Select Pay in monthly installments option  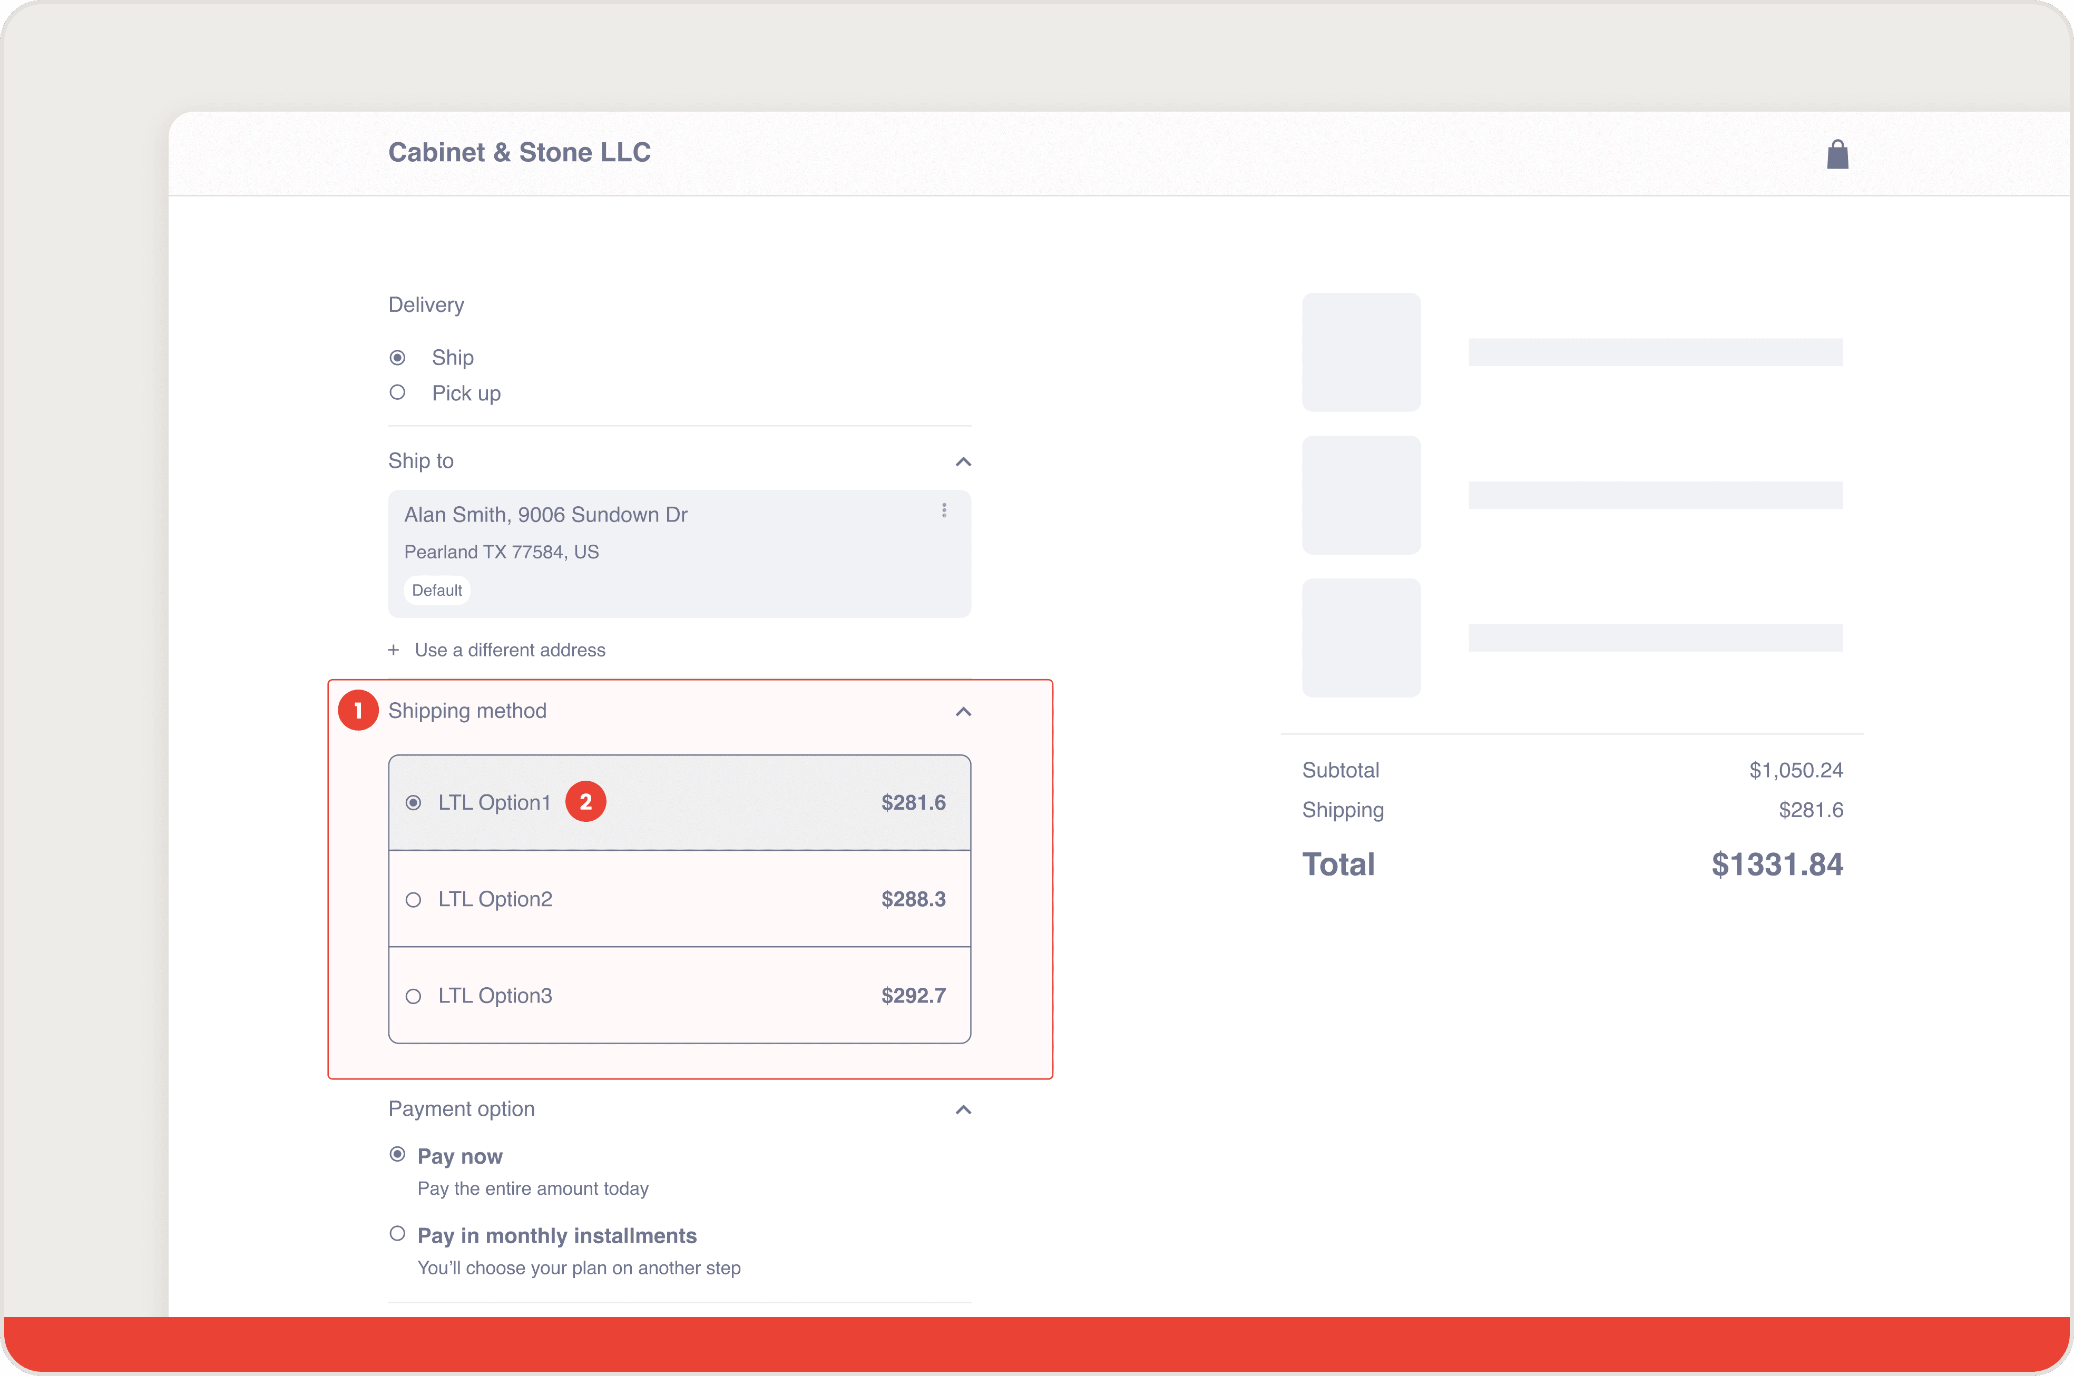(398, 1234)
